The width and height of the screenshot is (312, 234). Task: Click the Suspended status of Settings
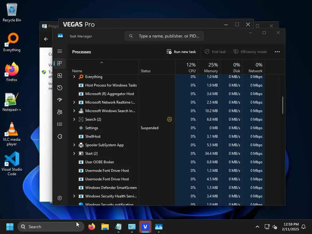(x=149, y=128)
